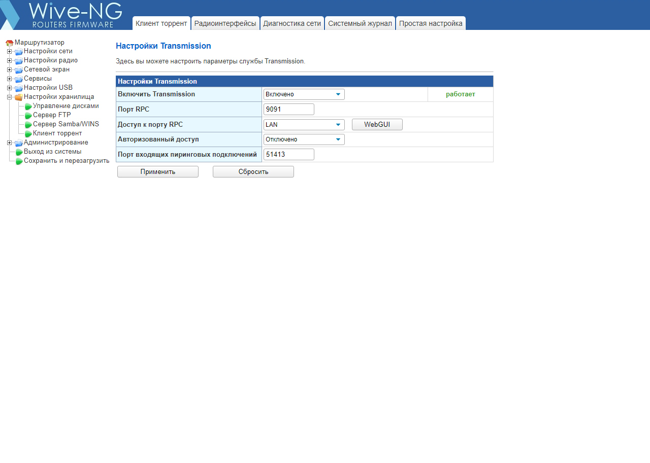This screenshot has height=463, width=650.
Task: Click the folder icon for Сетевой экран
Action: 19,70
